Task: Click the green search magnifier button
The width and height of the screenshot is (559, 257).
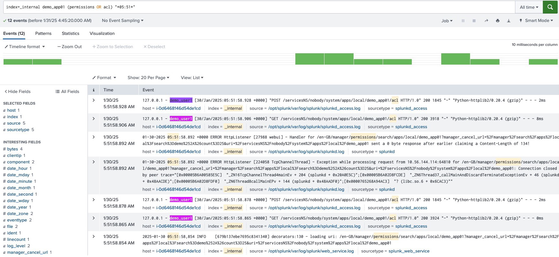Action: coord(550,7)
